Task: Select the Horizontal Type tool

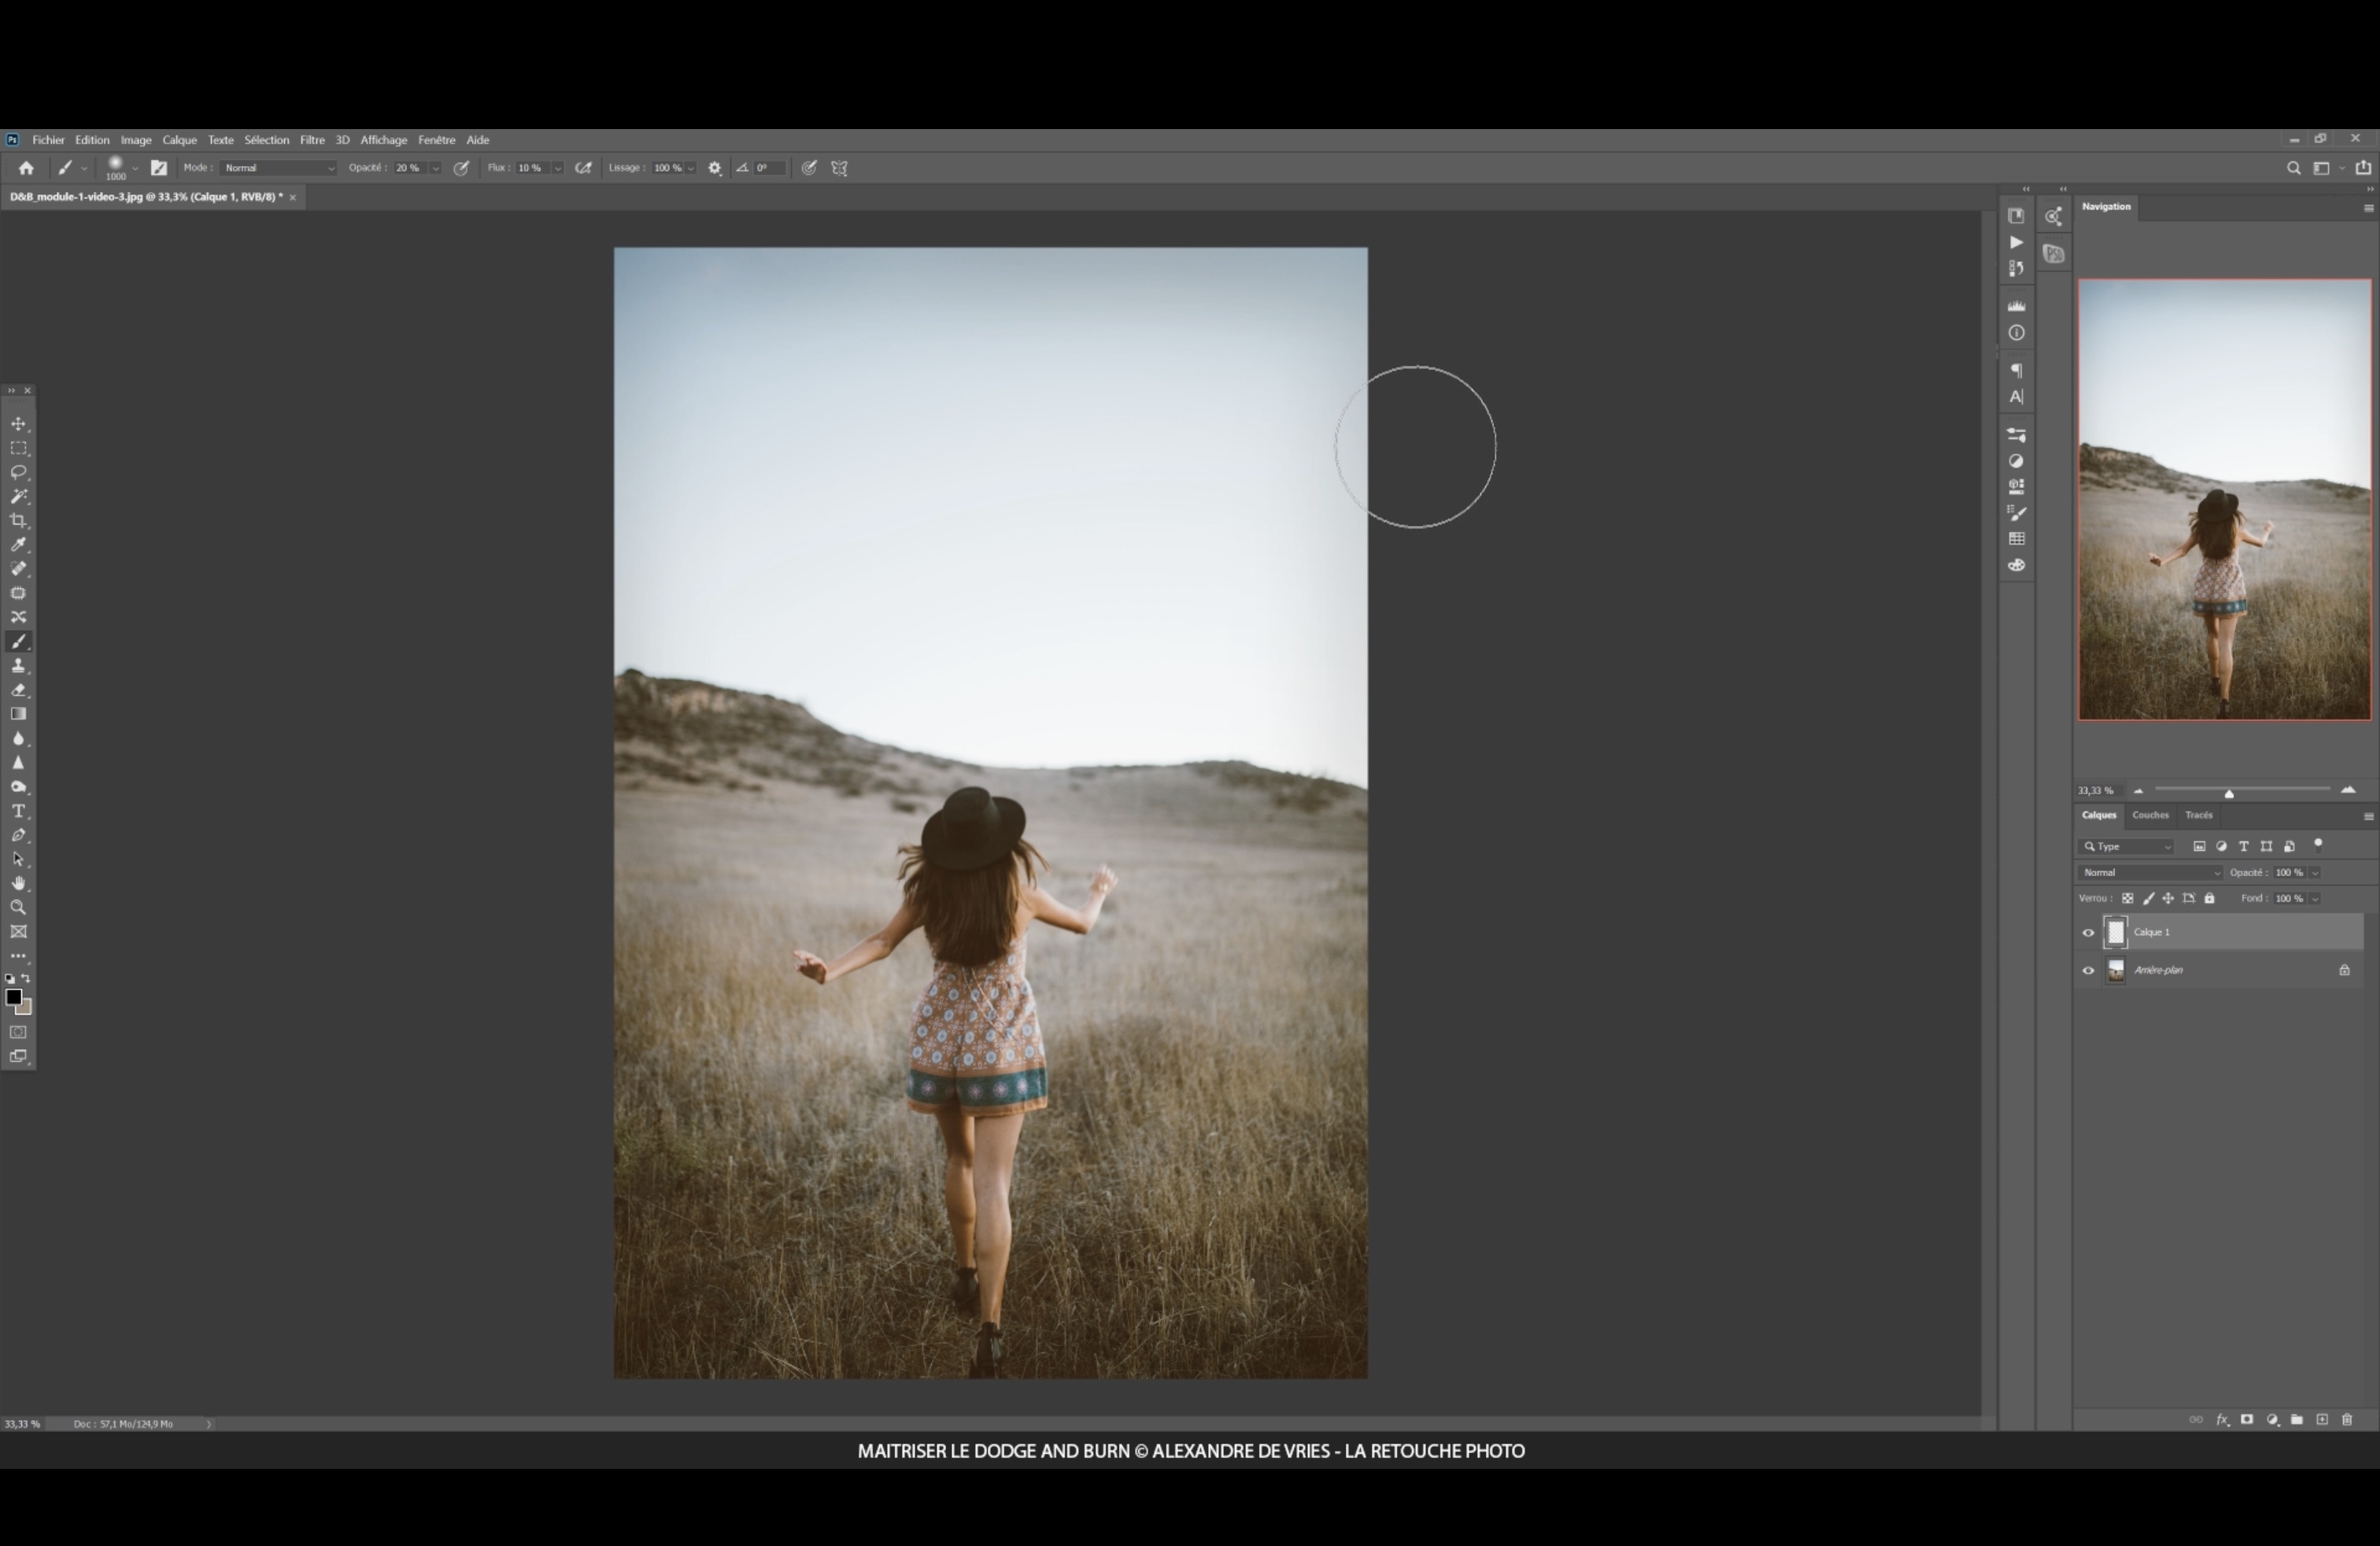Action: [18, 811]
